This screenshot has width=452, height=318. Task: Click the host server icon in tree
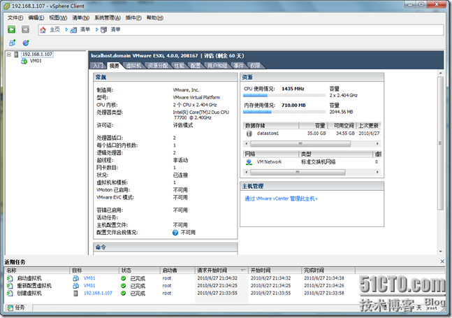tap(17, 55)
